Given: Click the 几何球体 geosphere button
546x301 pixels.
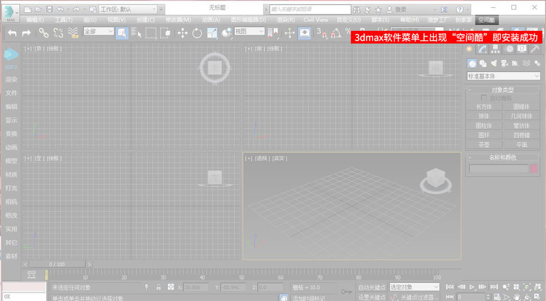Looking at the screenshot, I should pyautogui.click(x=521, y=116).
